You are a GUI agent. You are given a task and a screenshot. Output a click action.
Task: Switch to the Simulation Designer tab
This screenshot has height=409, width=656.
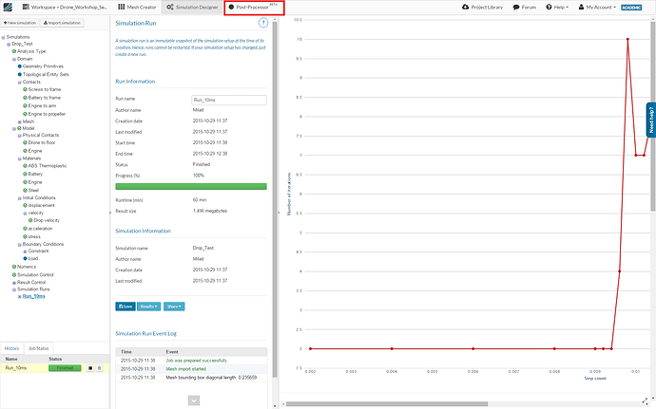192,7
